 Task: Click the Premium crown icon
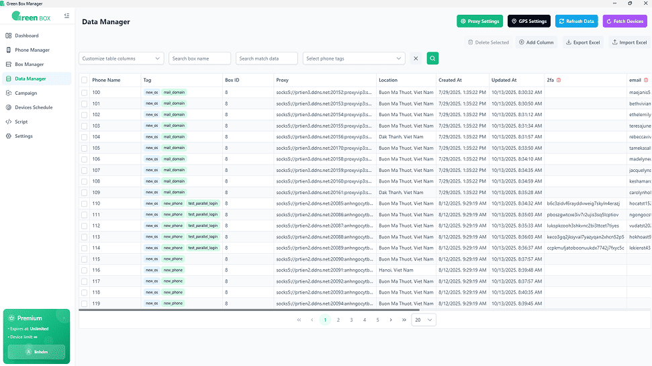coord(11,318)
